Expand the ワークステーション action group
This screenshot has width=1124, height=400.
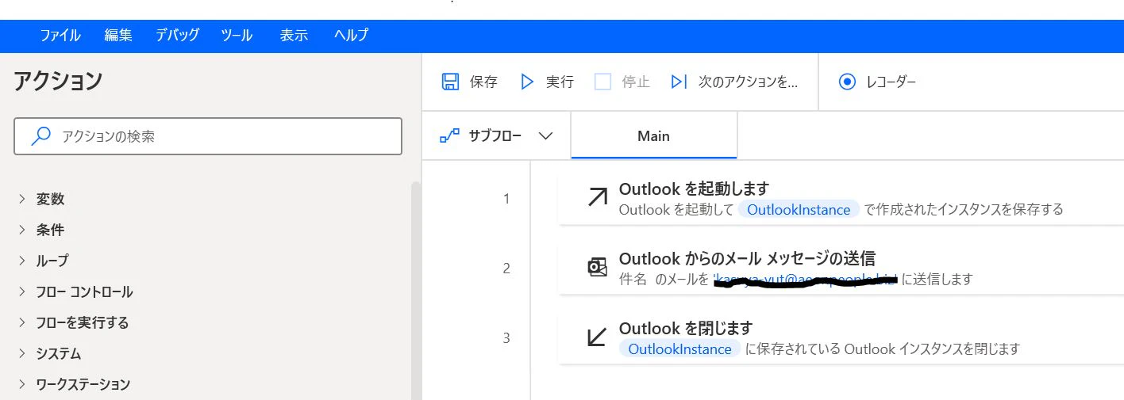22,384
